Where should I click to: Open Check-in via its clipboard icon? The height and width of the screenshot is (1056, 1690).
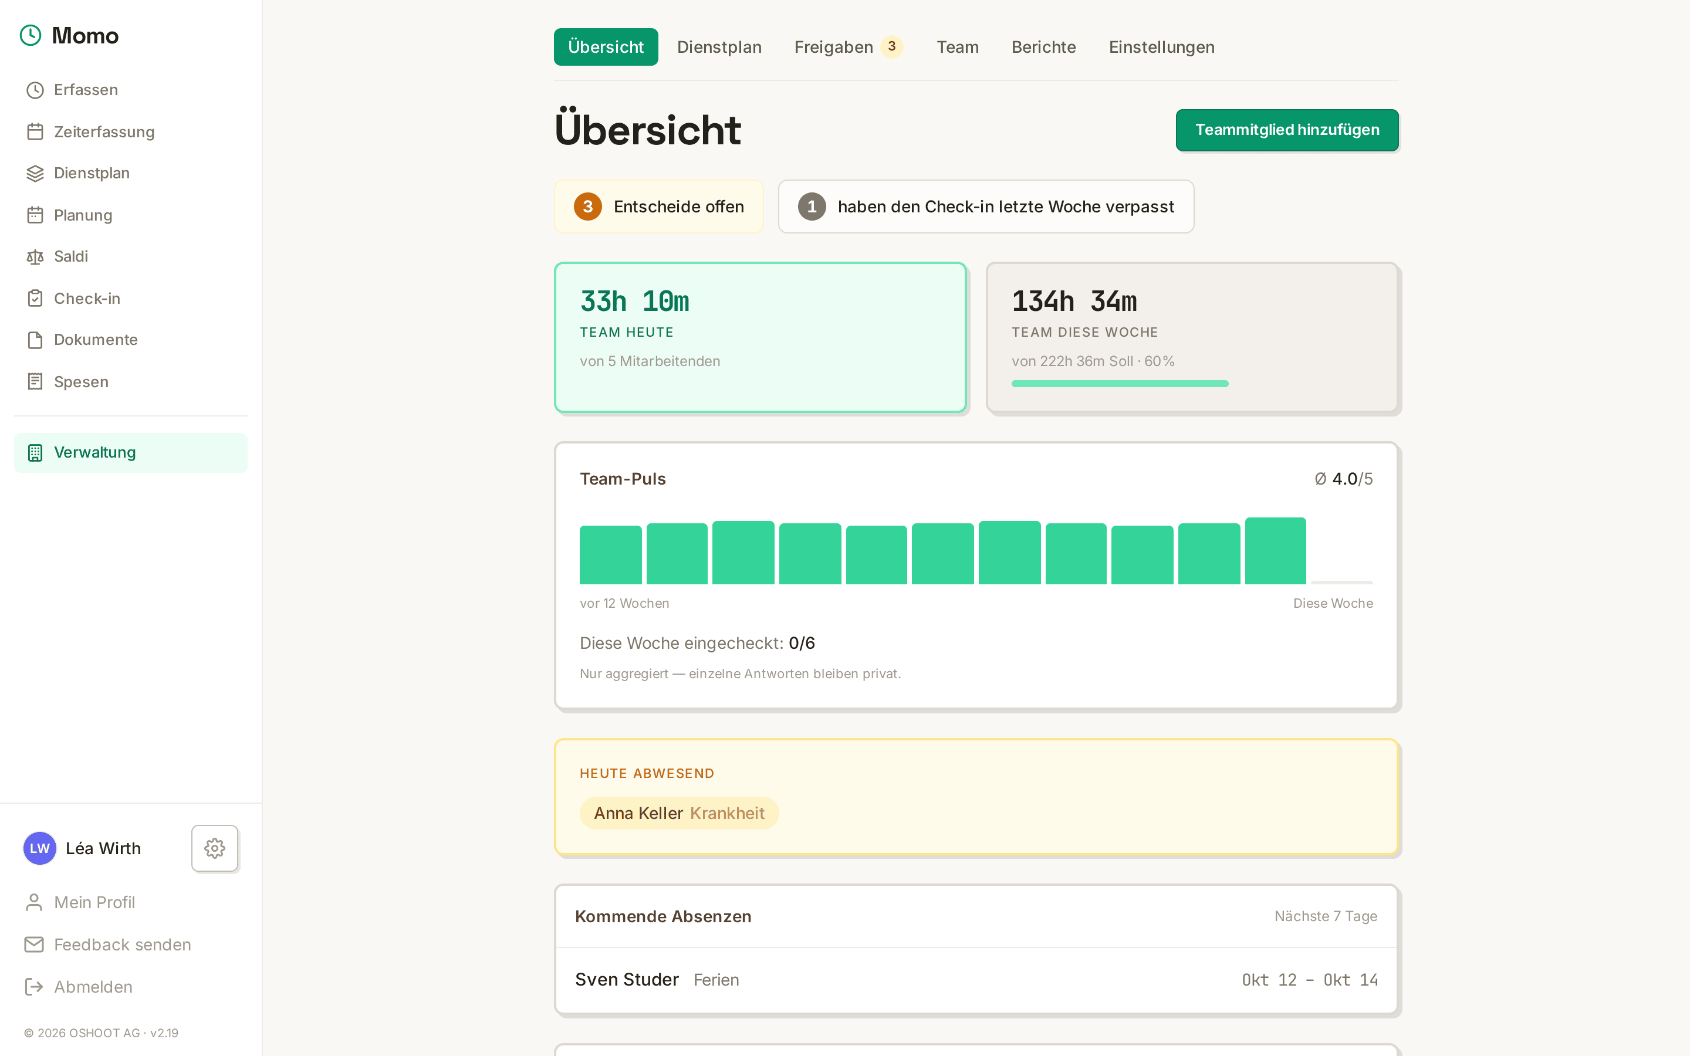[x=35, y=298]
